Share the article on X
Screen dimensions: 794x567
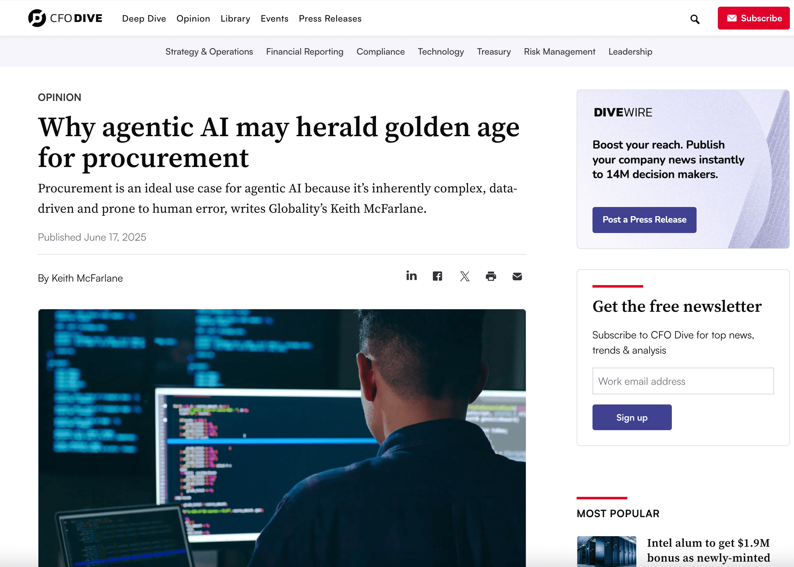click(x=465, y=276)
